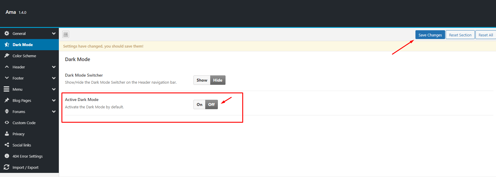Open the Dark Mode settings menu
This screenshot has height=177, width=496.
(x=29, y=45)
